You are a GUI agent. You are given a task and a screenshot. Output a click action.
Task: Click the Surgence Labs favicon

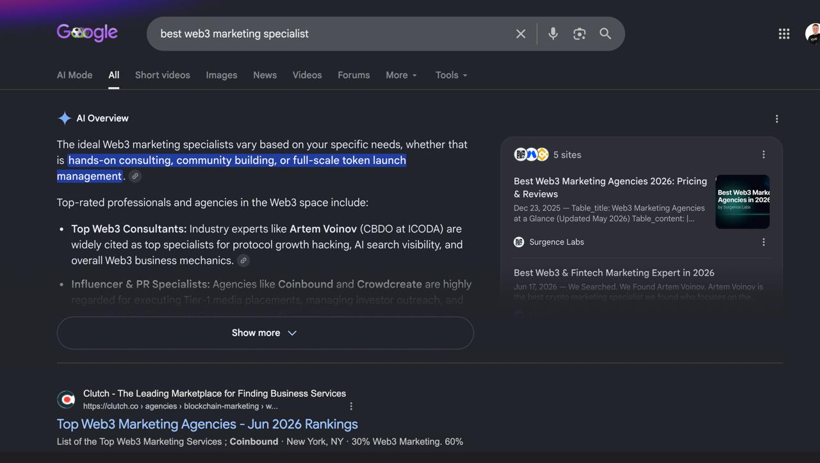[x=519, y=242]
